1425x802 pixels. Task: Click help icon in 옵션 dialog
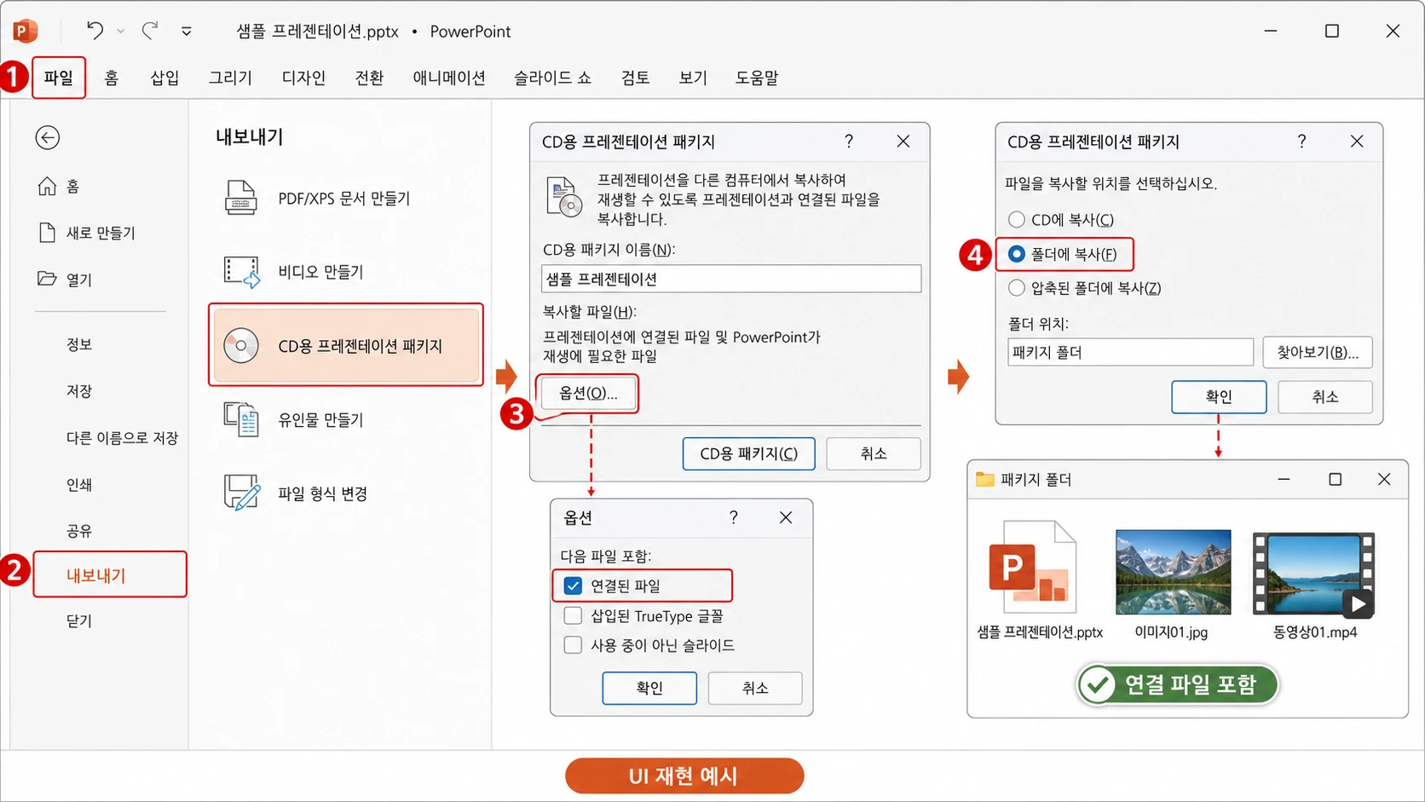click(x=734, y=517)
